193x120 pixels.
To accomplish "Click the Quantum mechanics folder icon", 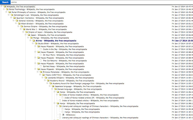I will tap(14, 18).
